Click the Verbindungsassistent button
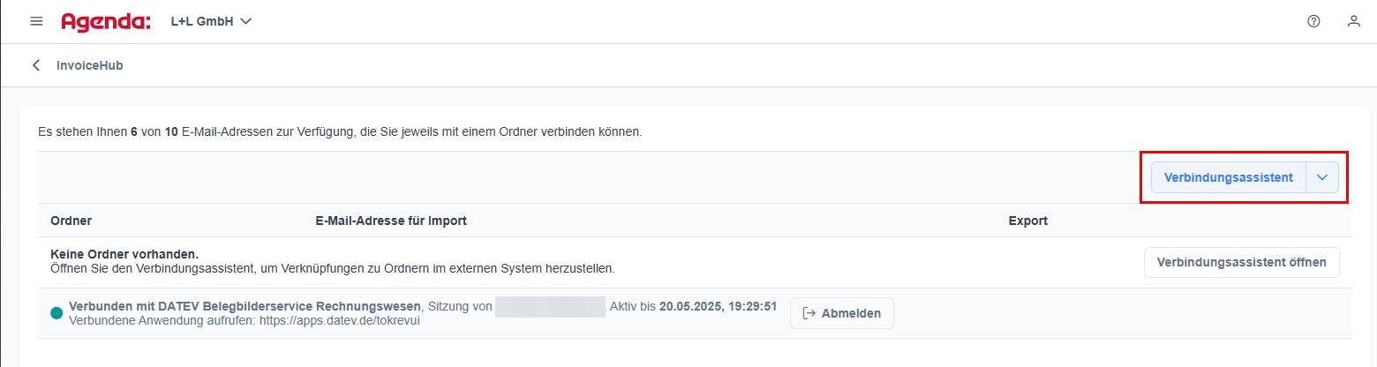Screen dimensions: 1377x367 (1228, 177)
